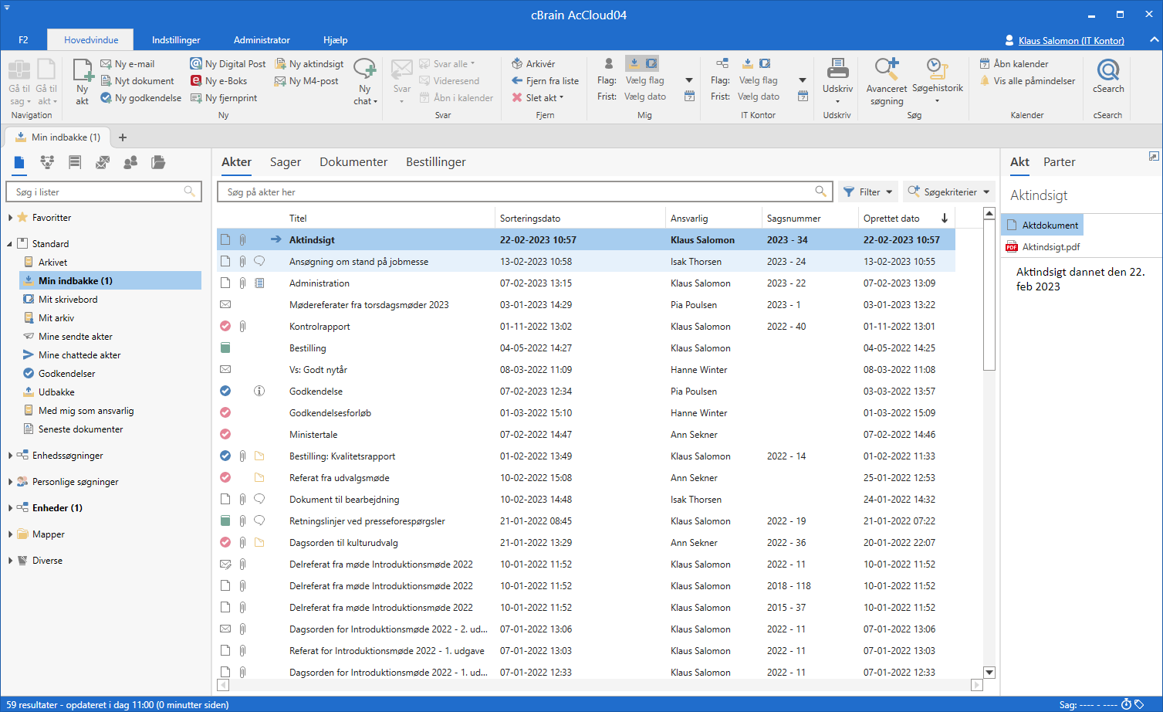The width and height of the screenshot is (1163, 712).
Task: Collapse the Standard tree node
Action: point(10,244)
